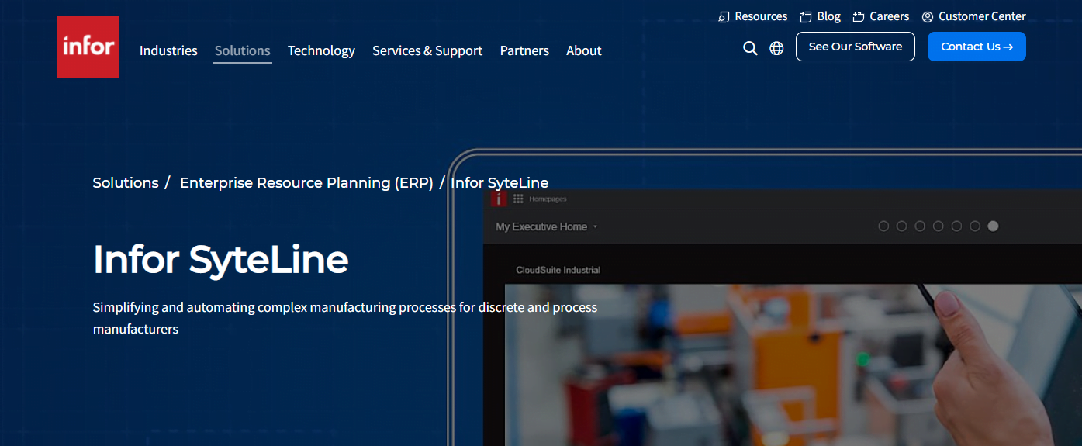
Task: Go to Enterprise Resource Planning (ERP) breadcrumb
Action: (306, 183)
